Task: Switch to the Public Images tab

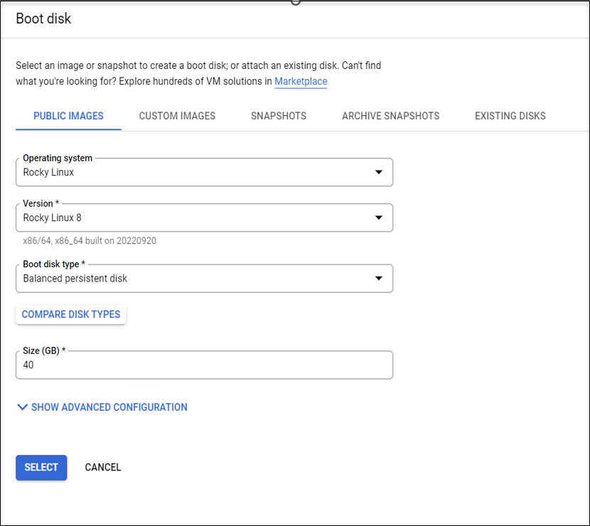Action: [68, 116]
